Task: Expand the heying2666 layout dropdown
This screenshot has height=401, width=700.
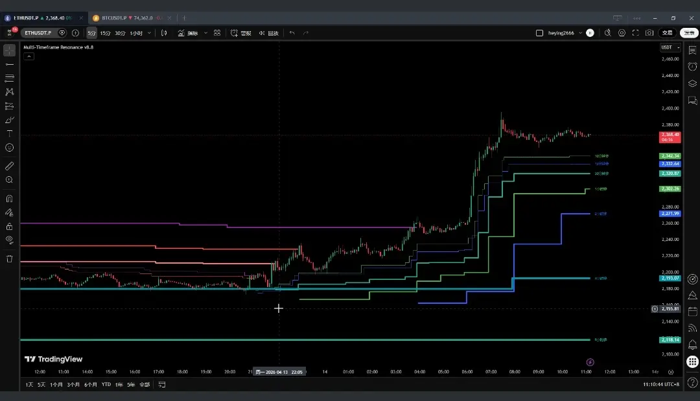Action: point(580,33)
